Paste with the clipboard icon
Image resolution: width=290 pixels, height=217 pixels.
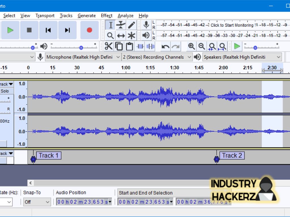129,46
